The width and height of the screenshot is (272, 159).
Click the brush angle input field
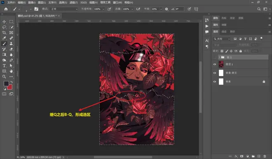click(x=179, y=9)
